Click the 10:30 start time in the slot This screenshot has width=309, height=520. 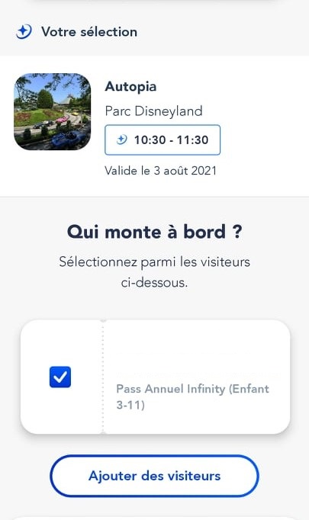150,140
